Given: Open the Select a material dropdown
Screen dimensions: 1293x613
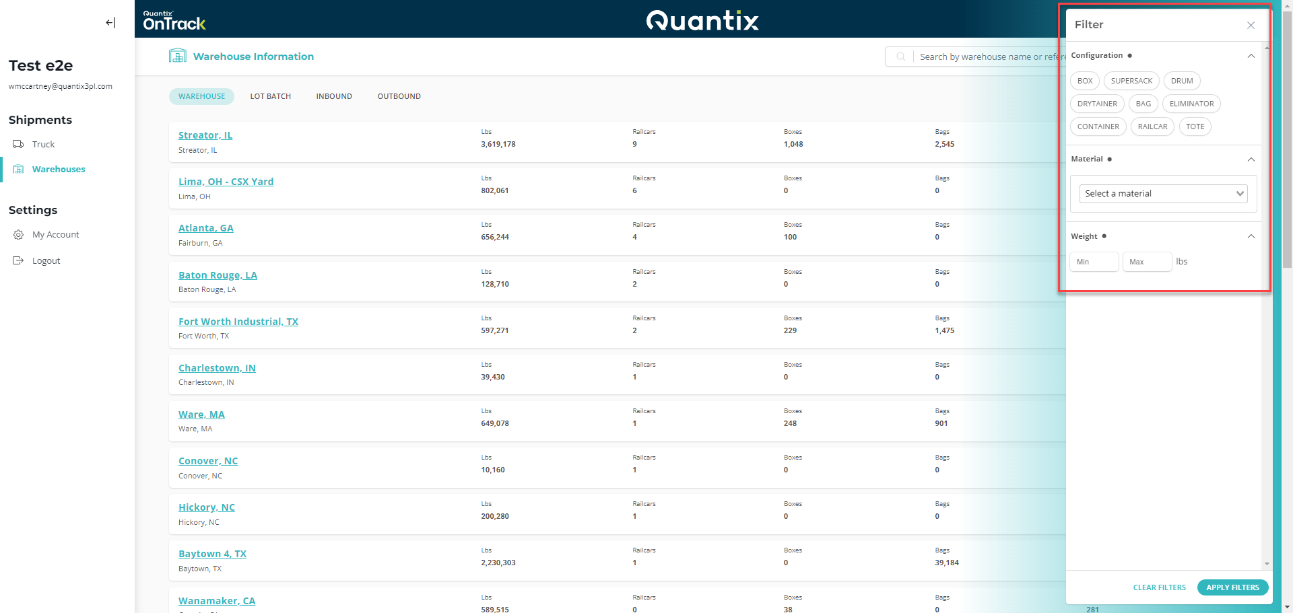Looking at the screenshot, I should (1163, 194).
